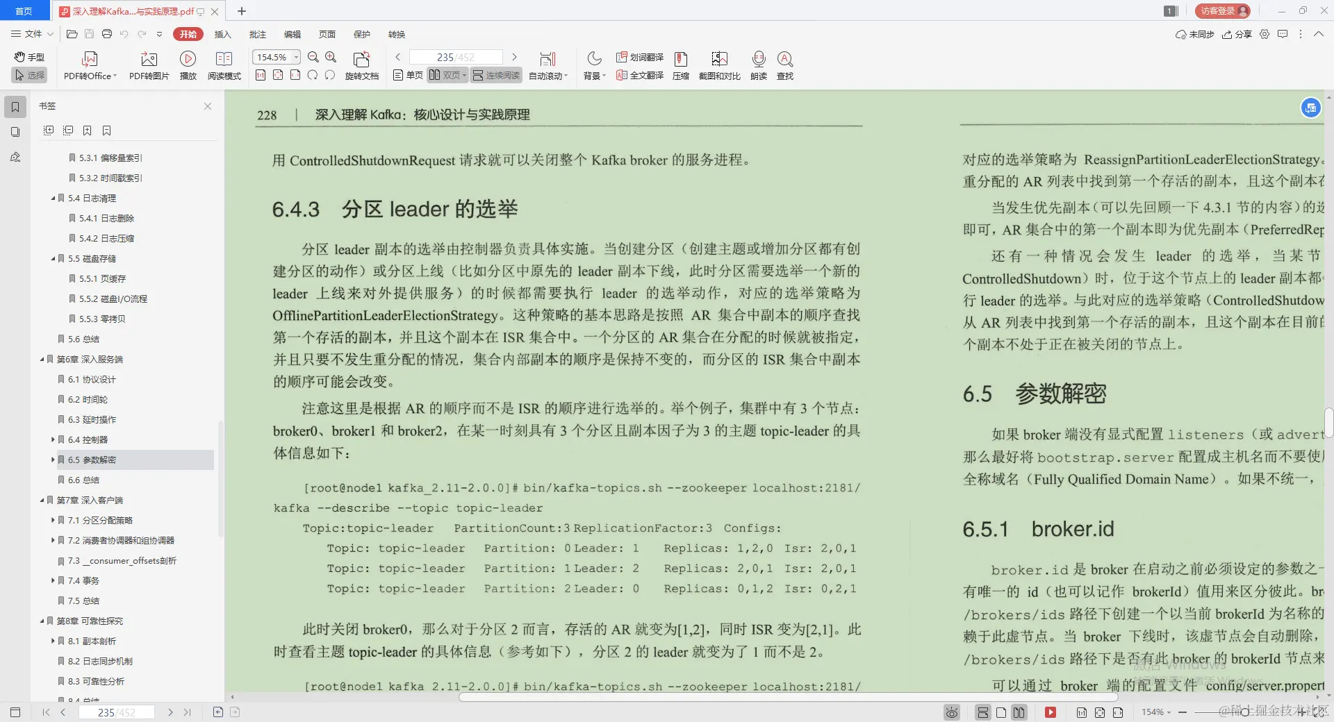The image size is (1334, 722).
Task: Open the zoom percentage dropdown
Action: pos(295,57)
